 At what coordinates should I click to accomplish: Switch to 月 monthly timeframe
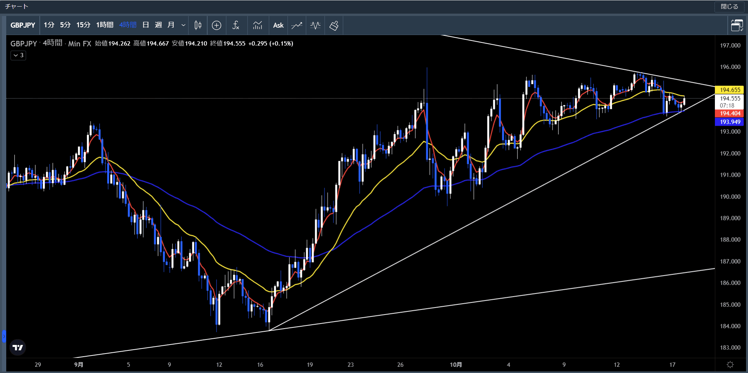tap(171, 25)
